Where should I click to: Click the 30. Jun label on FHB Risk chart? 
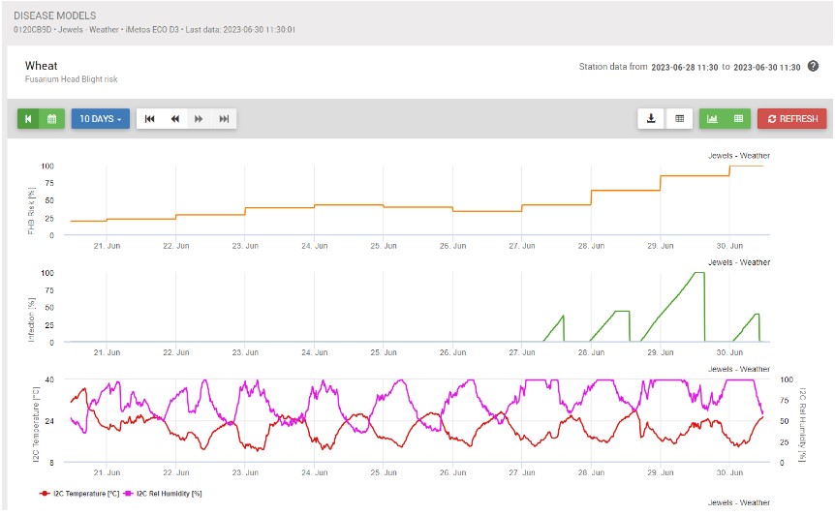point(729,246)
